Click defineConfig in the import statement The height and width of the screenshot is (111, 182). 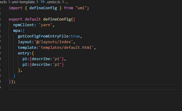(43, 8)
